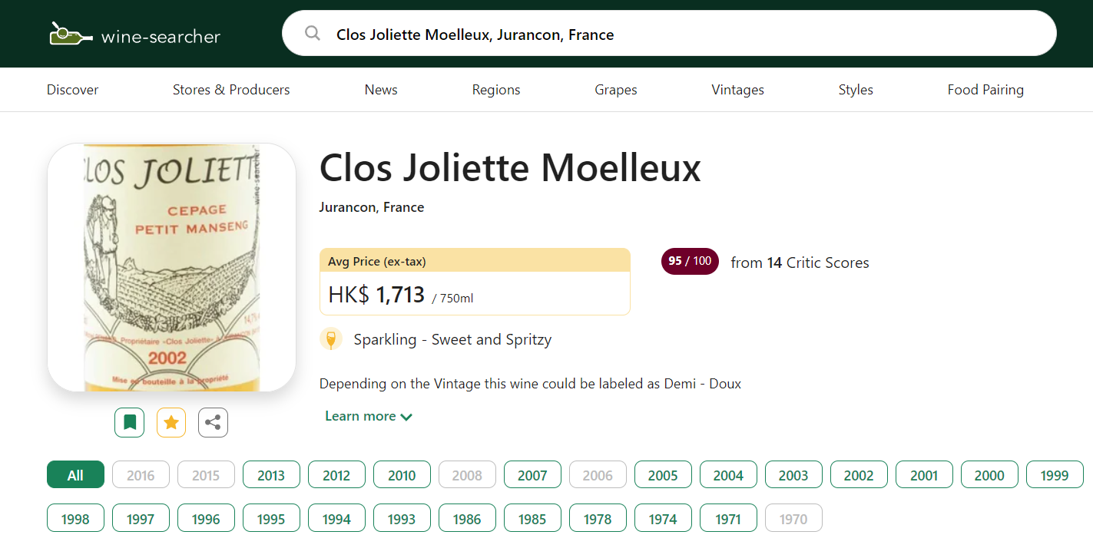1093x558 pixels.
Task: Click the gold star favorite icon
Action: pos(171,422)
